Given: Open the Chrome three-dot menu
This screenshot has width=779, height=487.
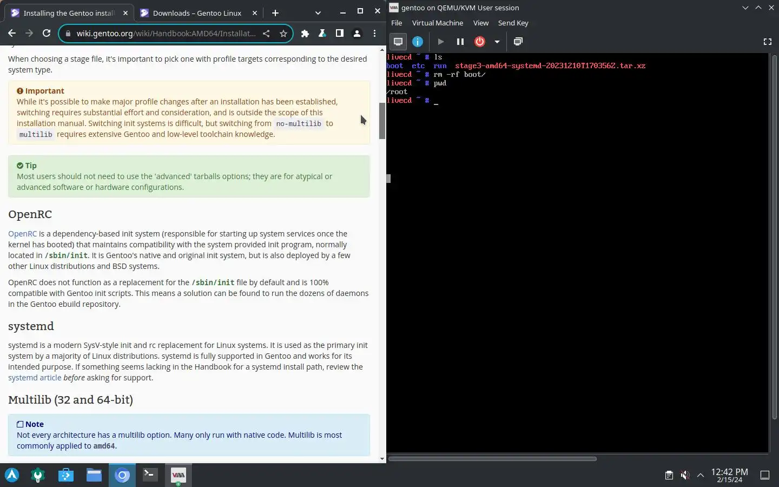Looking at the screenshot, I should [374, 34].
